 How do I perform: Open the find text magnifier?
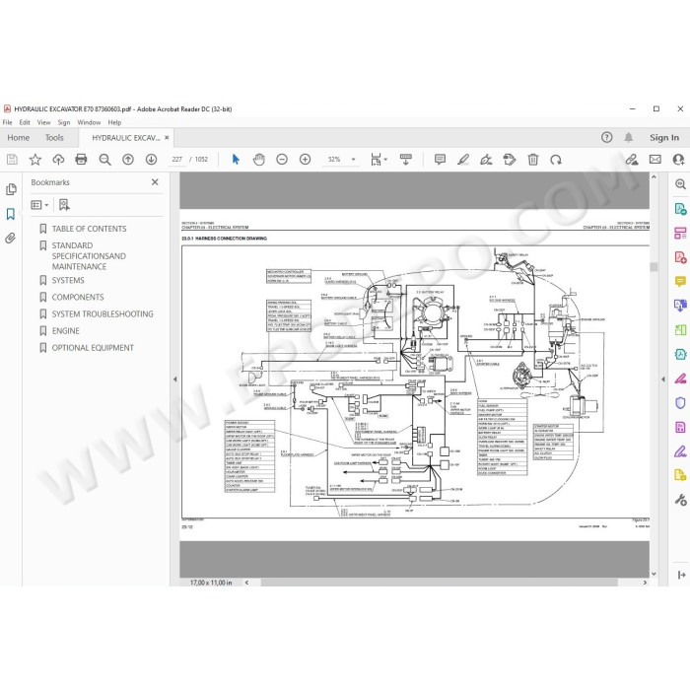click(x=104, y=160)
